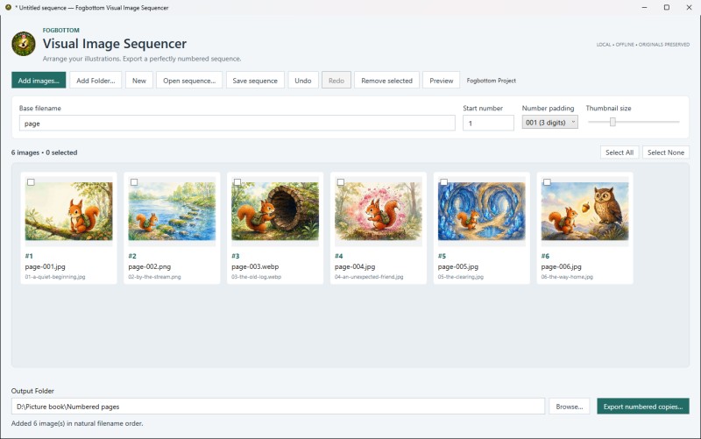Click the Fogbottom owl logo
701x439 pixels.
(x=24, y=44)
